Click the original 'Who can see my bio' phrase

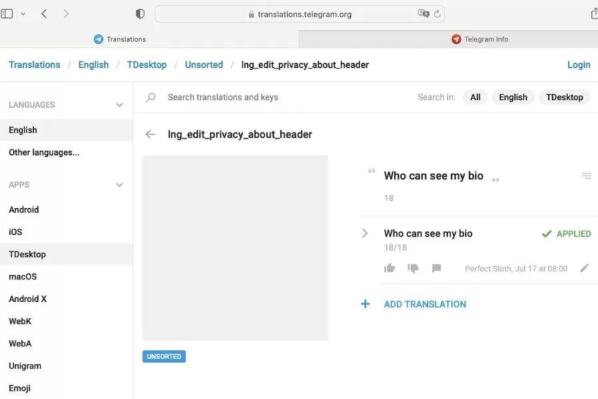(434, 176)
